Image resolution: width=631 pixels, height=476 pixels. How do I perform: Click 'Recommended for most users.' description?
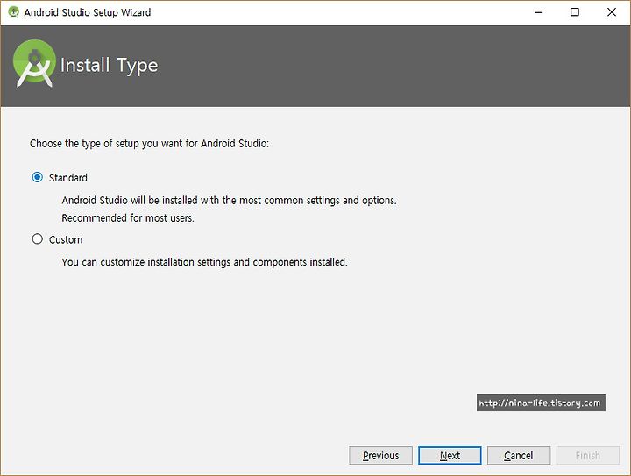[x=128, y=218]
